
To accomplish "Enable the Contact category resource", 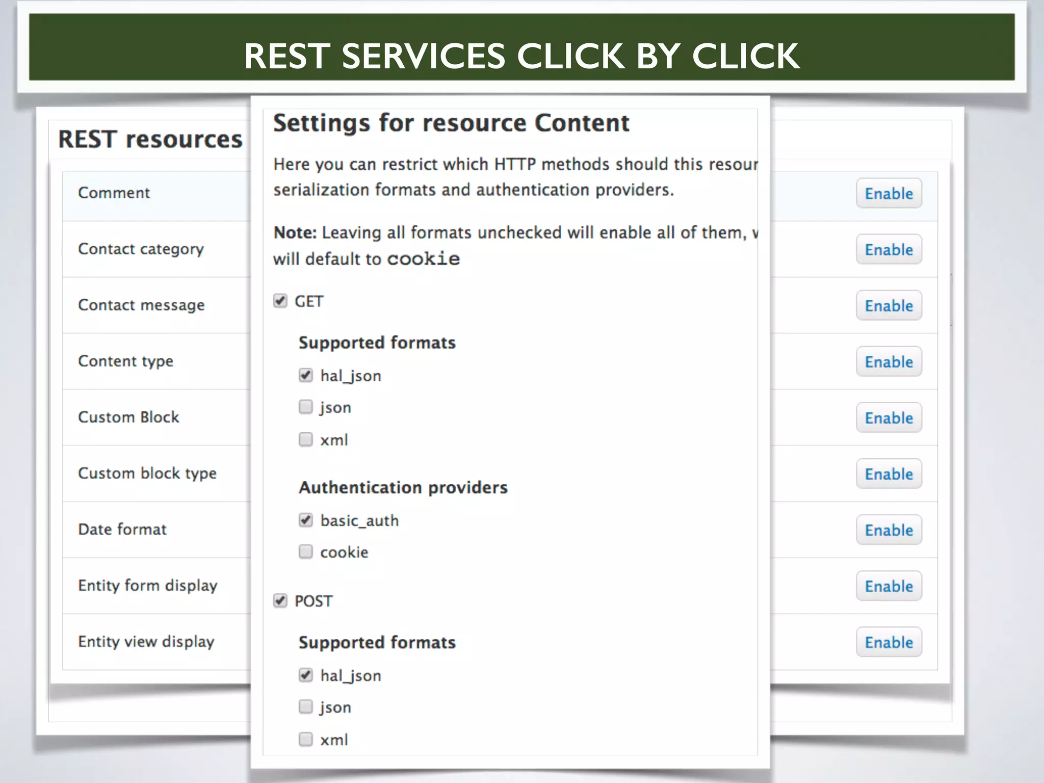I will coord(889,249).
